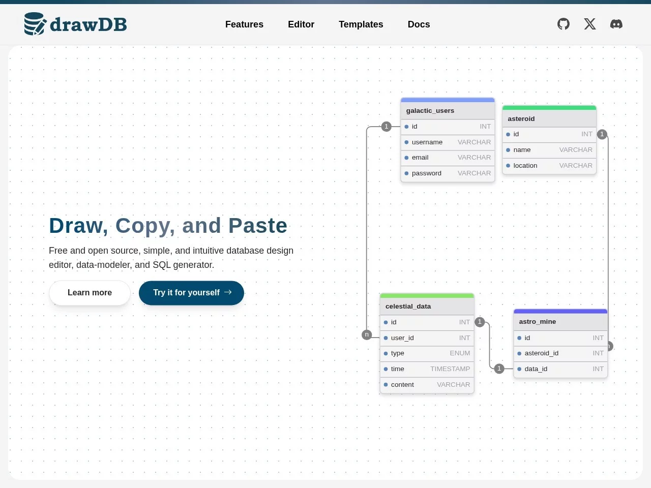Open the Docs section
This screenshot has width=651, height=488.
[x=419, y=24]
